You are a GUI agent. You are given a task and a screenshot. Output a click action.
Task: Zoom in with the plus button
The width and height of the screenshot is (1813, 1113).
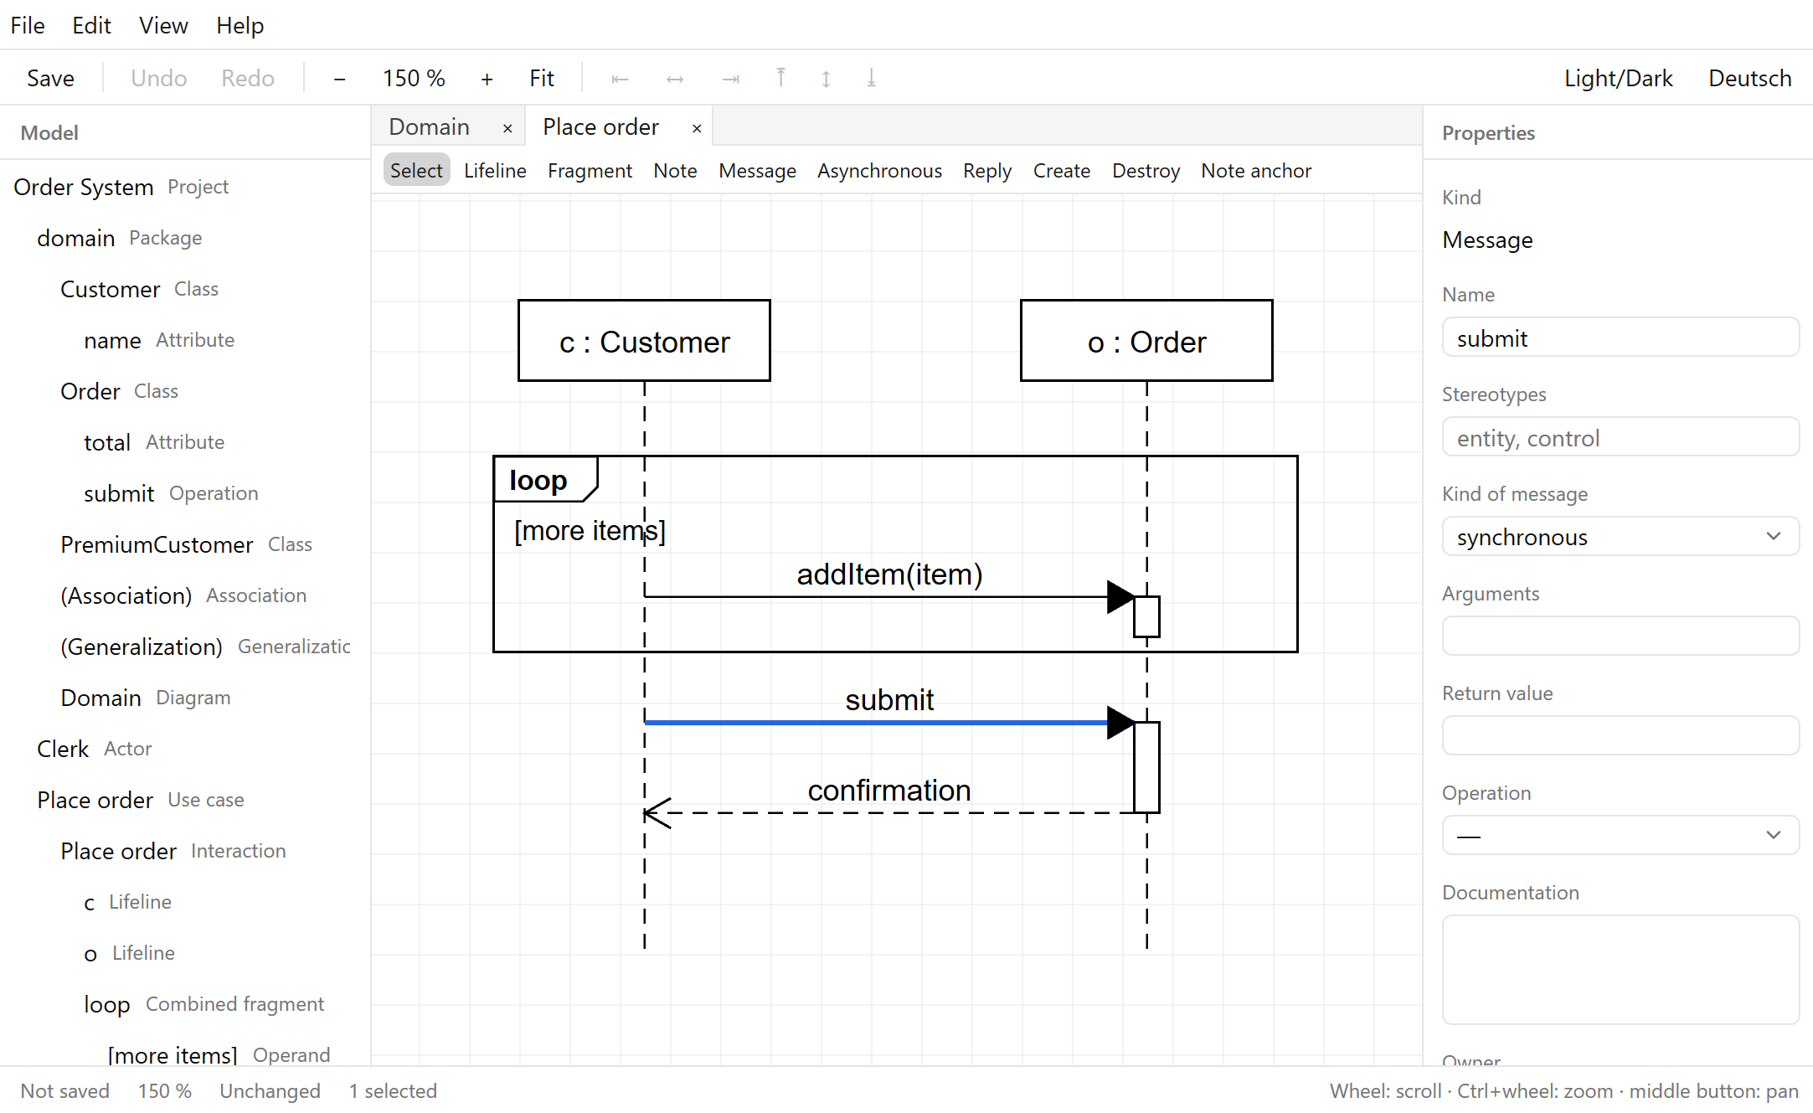point(487,78)
